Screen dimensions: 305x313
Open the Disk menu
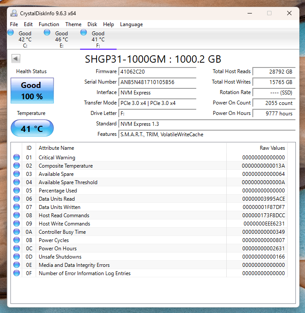92,24
